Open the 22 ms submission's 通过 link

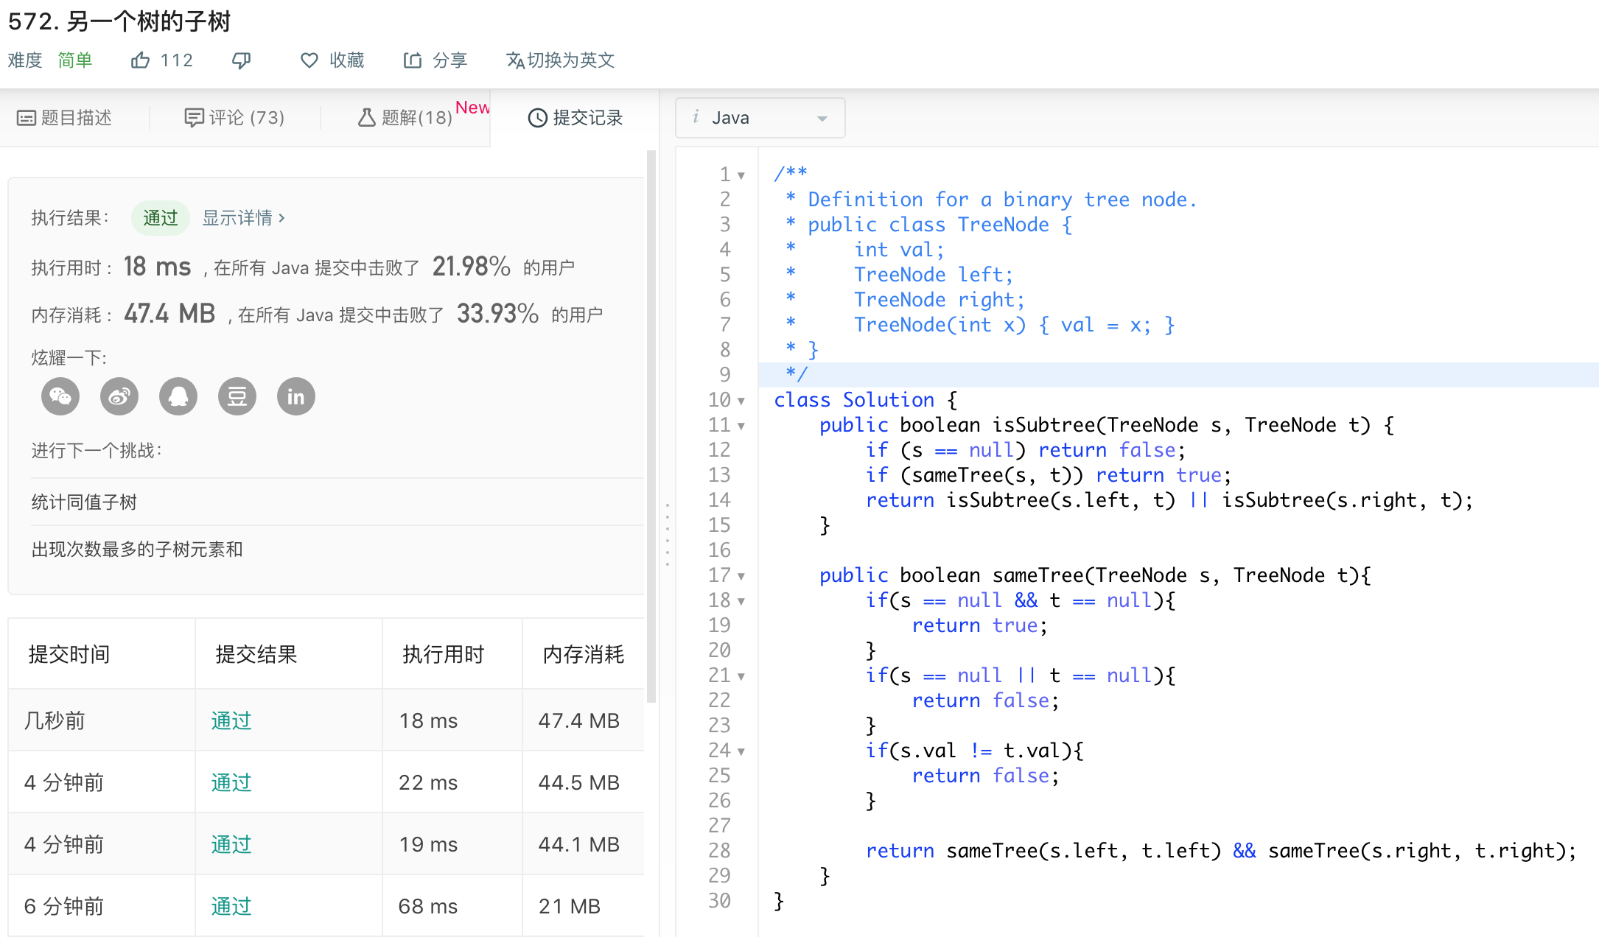231,782
